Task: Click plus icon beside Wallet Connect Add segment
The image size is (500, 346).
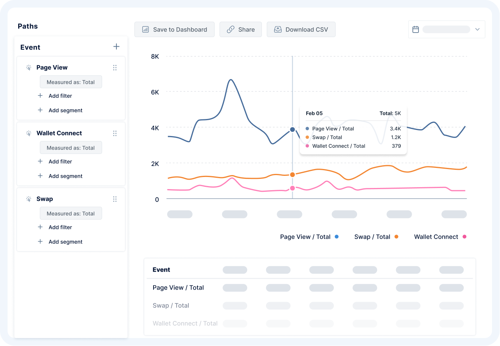Action: click(x=40, y=175)
